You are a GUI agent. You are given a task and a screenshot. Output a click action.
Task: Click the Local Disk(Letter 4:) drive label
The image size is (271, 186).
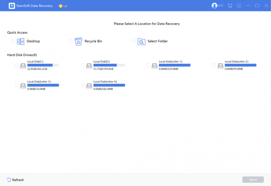(x=105, y=82)
